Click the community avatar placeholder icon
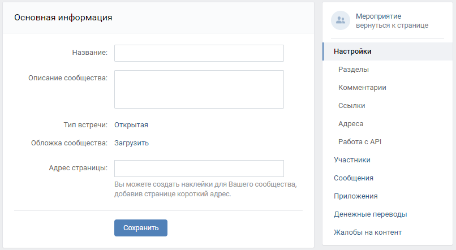Screen dimensions: 456x250 point(340,20)
